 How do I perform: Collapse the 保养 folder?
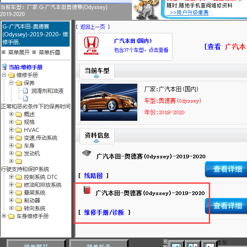coord(12,83)
